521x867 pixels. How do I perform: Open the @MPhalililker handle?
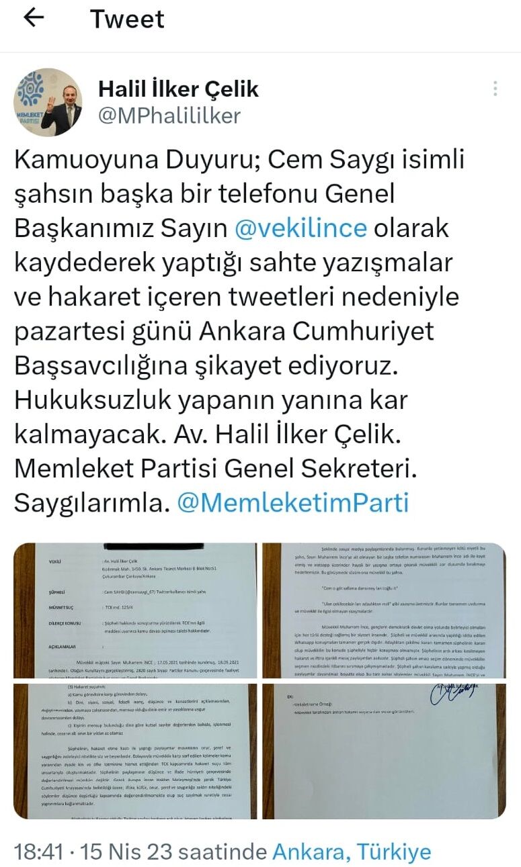point(169,116)
